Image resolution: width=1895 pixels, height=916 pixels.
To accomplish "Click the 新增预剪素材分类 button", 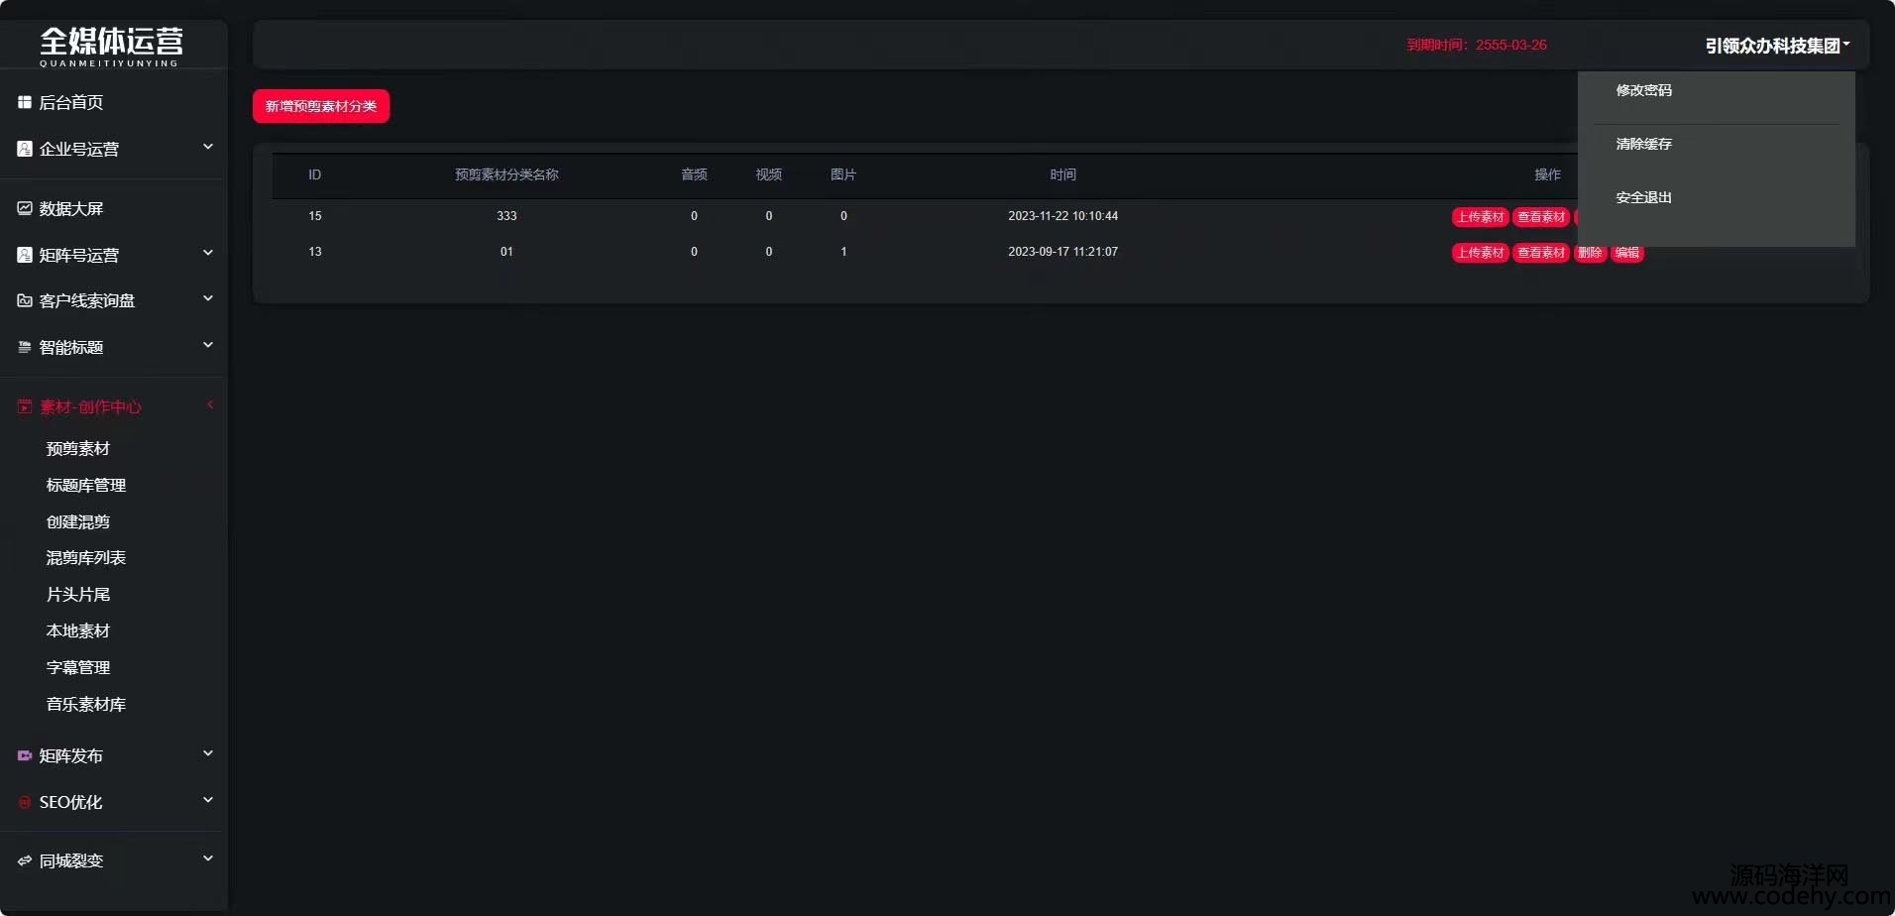I will tap(321, 106).
